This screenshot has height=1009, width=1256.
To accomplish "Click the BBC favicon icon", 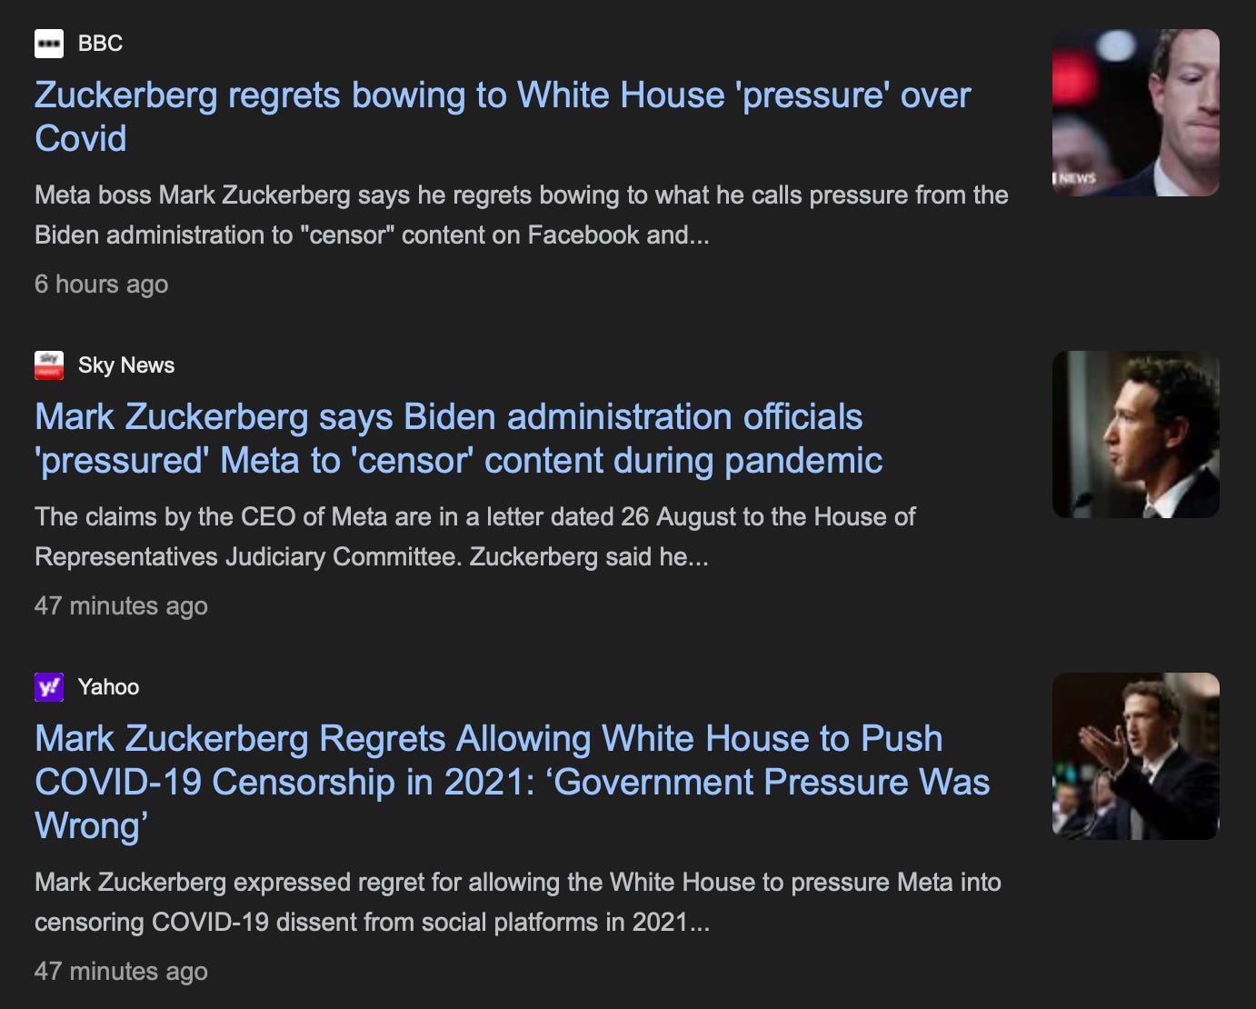I will pyautogui.click(x=49, y=44).
